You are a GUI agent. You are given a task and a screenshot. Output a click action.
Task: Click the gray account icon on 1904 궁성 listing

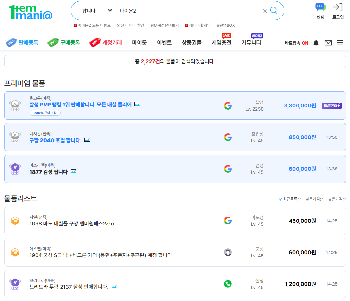coord(228,252)
